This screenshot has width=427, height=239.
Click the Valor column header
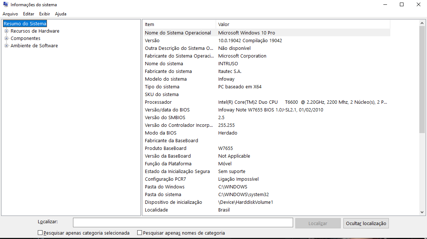pos(303,24)
